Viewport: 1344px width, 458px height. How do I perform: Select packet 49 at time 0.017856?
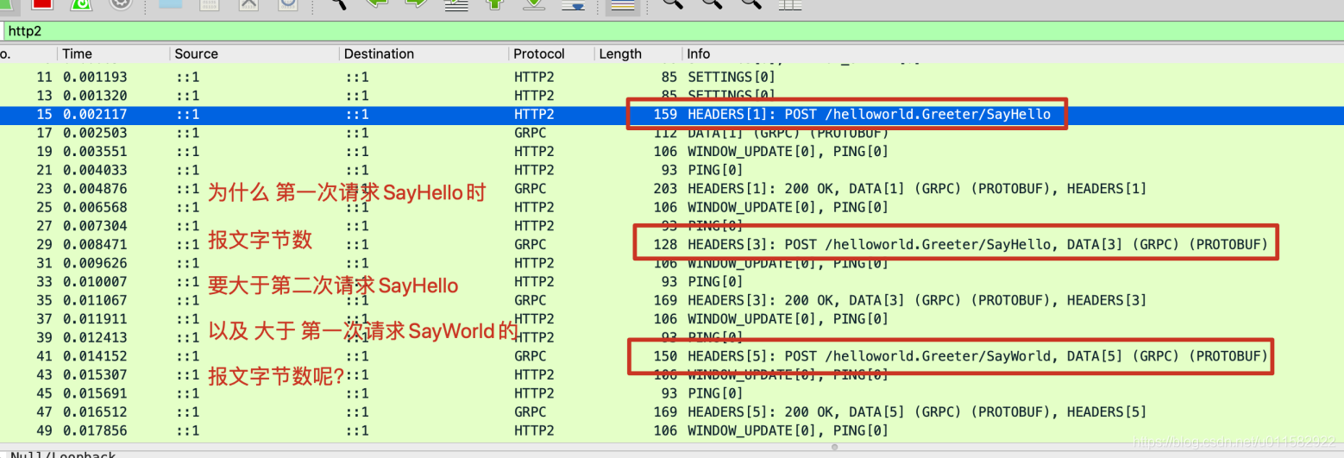(672, 430)
